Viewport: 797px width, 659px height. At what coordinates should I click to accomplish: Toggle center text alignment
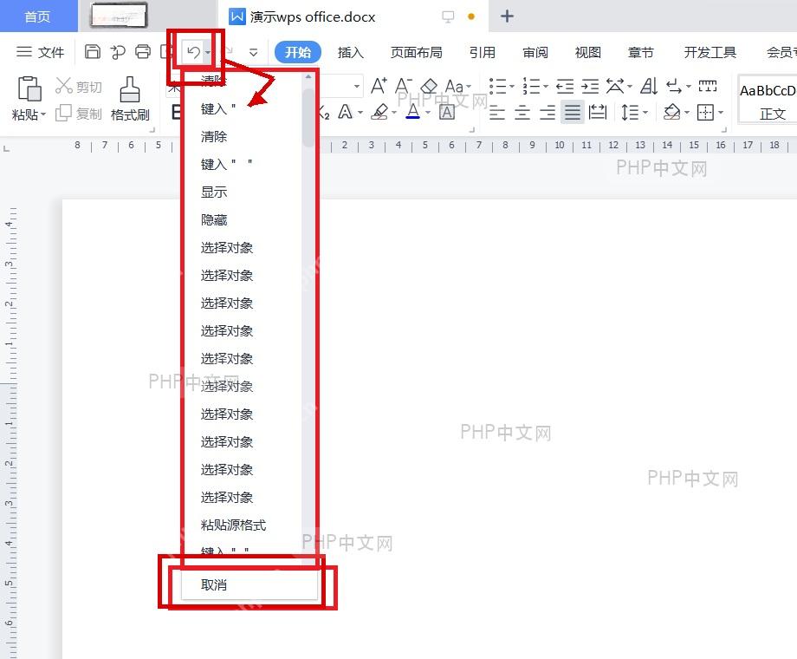pos(522,112)
